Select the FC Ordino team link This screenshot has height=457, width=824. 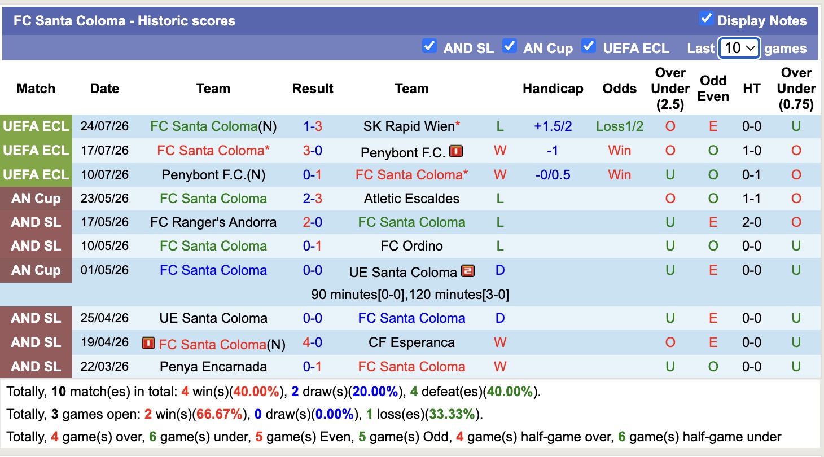[x=411, y=246]
